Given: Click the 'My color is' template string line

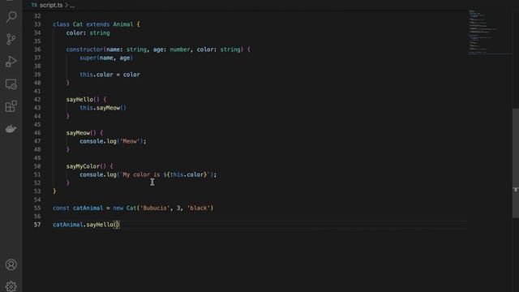Looking at the screenshot, I should (148, 174).
